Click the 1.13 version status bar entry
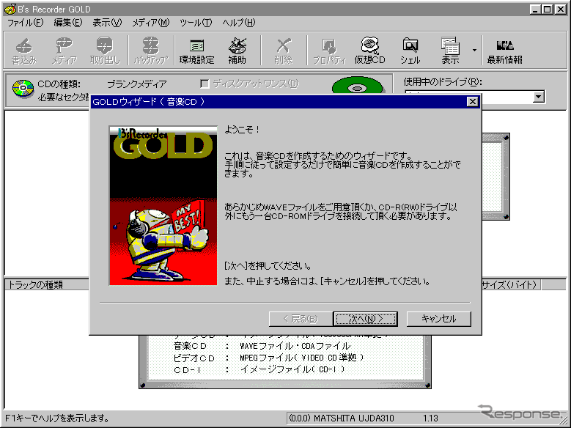 430,418
